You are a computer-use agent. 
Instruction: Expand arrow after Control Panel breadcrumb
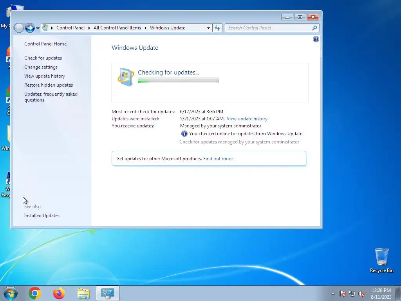(89, 28)
